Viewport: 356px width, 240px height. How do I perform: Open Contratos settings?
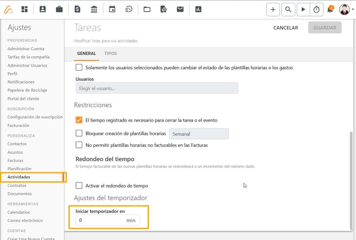click(x=17, y=185)
